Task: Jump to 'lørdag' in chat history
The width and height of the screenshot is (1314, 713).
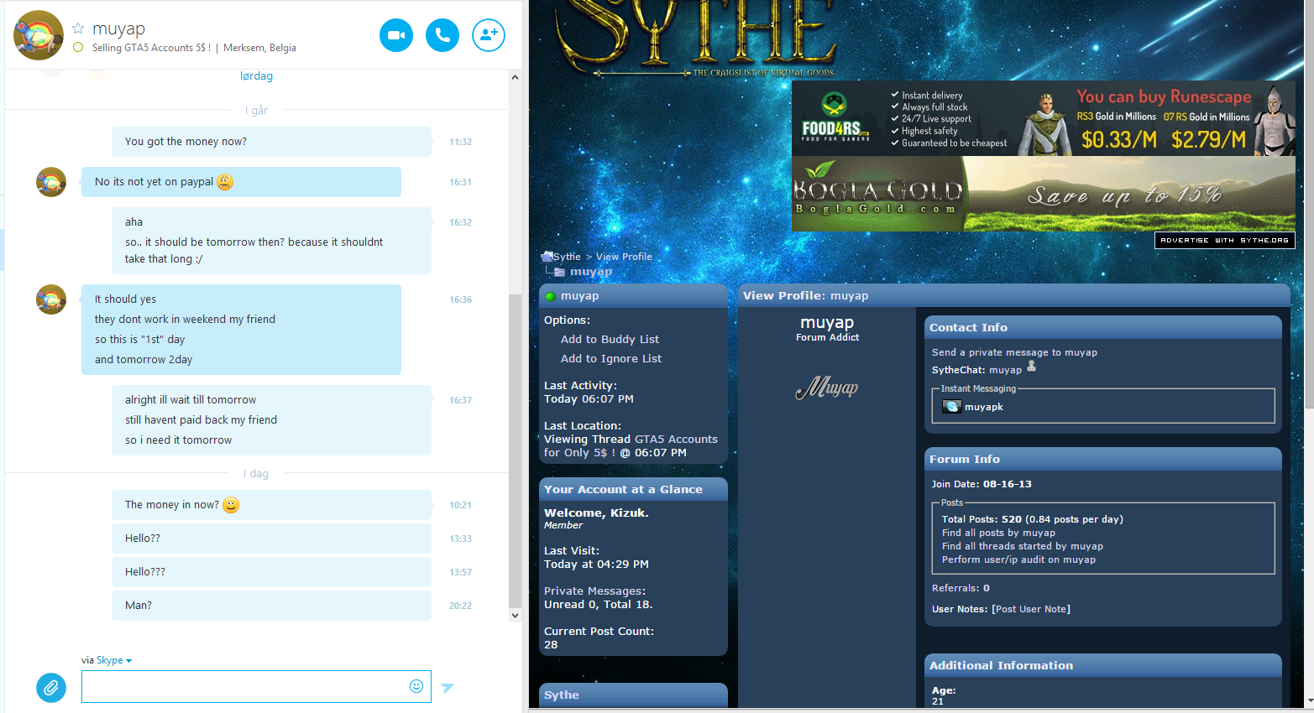Action: tap(256, 76)
